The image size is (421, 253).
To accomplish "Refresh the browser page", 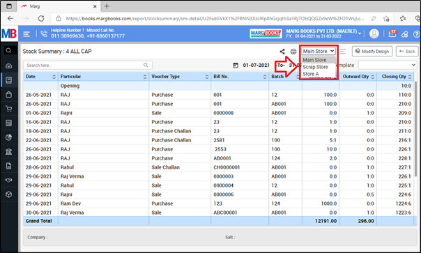I will [x=41, y=19].
